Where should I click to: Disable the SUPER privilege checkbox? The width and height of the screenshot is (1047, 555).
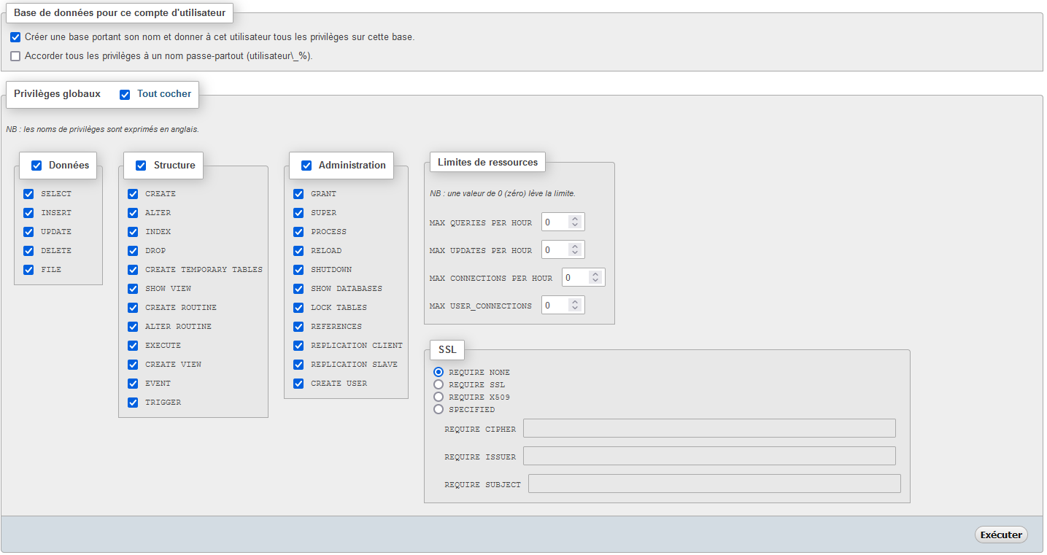[x=298, y=213]
